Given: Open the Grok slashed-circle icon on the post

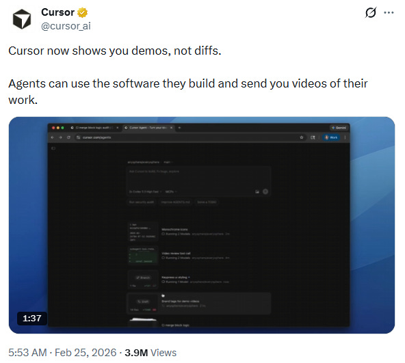Looking at the screenshot, I should point(370,12).
